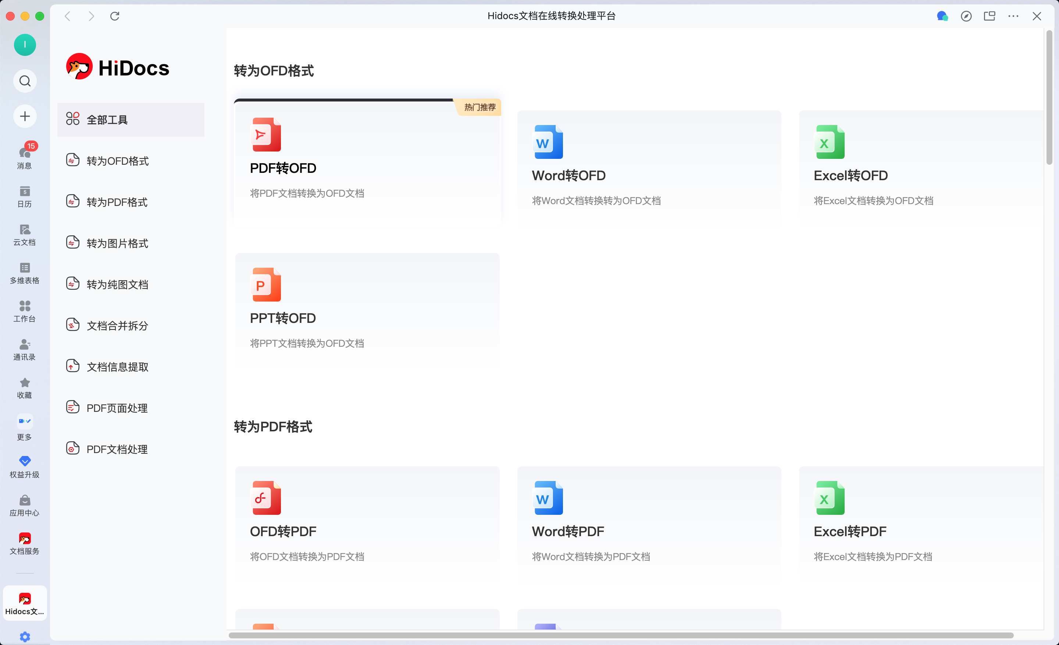This screenshot has width=1059, height=645.
Task: Click the PDF转OFD red file icon
Action: click(266, 135)
